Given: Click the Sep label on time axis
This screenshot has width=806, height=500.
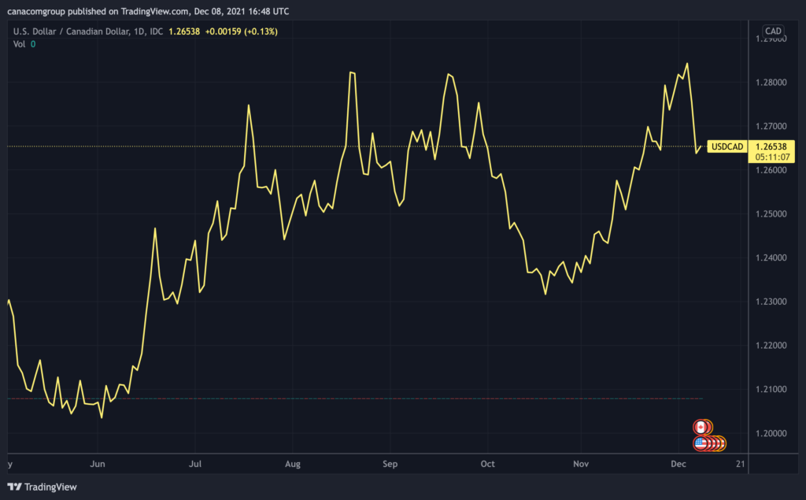Looking at the screenshot, I should coord(390,465).
